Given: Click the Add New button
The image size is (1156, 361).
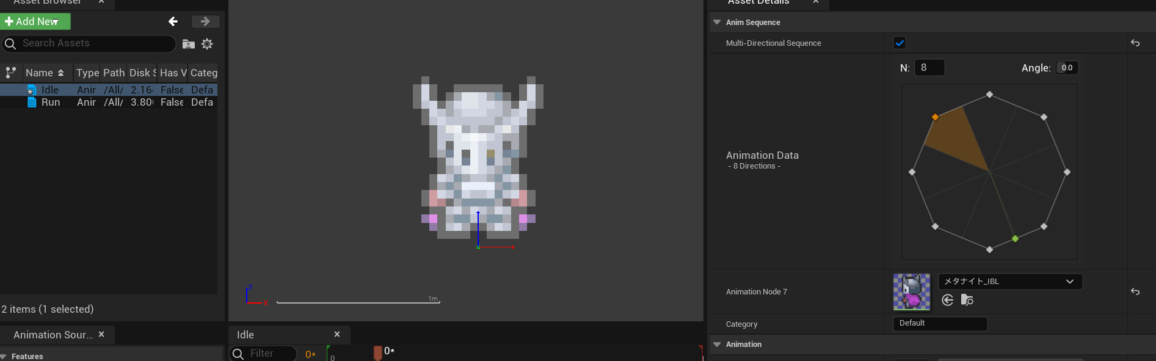Looking at the screenshot, I should pos(35,21).
